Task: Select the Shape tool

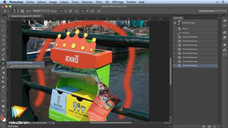Action: [x=3, y=101]
